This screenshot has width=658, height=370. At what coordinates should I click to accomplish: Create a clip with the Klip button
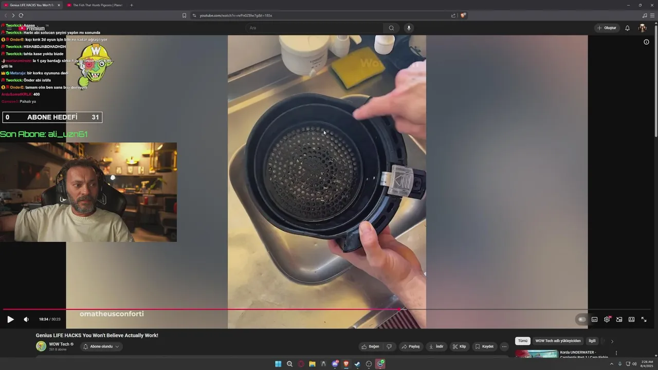[x=459, y=346]
